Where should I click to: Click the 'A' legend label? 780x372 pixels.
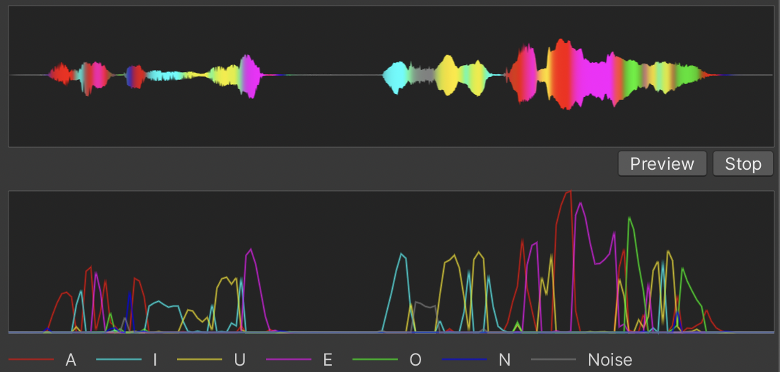(x=71, y=359)
